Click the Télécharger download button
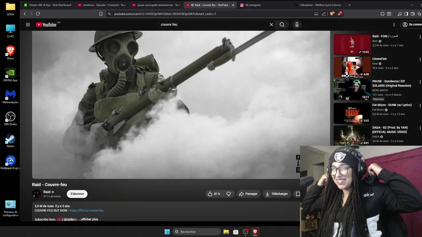 click(x=277, y=194)
